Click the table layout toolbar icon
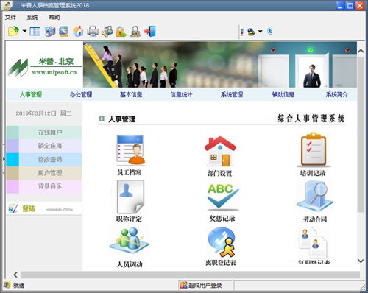 tap(64, 32)
